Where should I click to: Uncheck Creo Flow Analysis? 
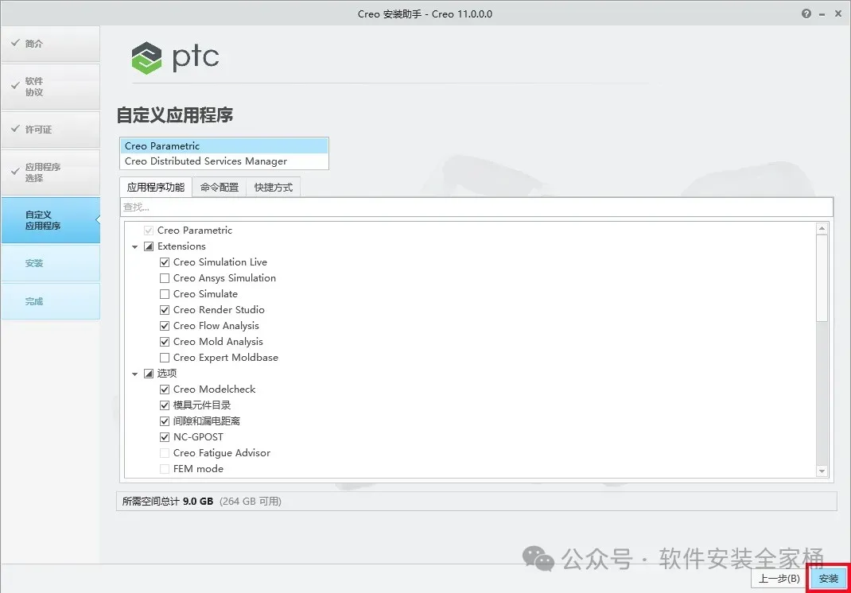[x=165, y=326]
